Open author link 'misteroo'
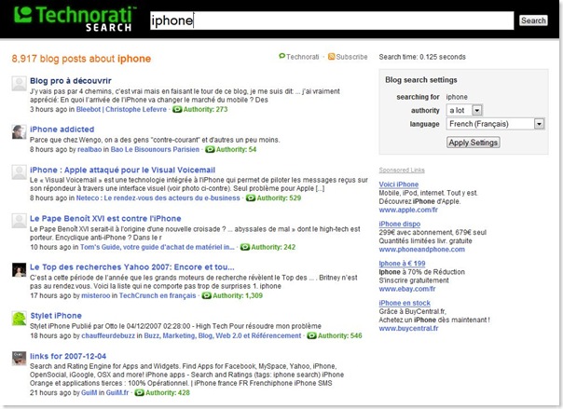The width and height of the screenshot is (563, 409). pyautogui.click(x=95, y=295)
